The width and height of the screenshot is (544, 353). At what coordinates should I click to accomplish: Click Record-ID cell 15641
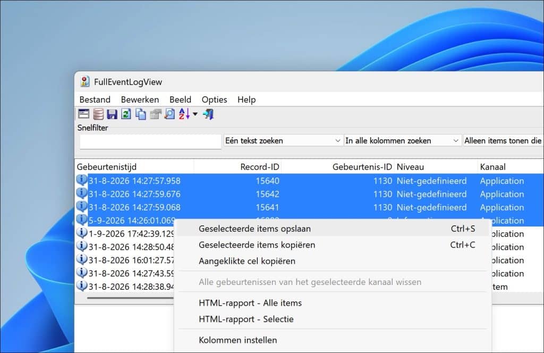point(268,207)
